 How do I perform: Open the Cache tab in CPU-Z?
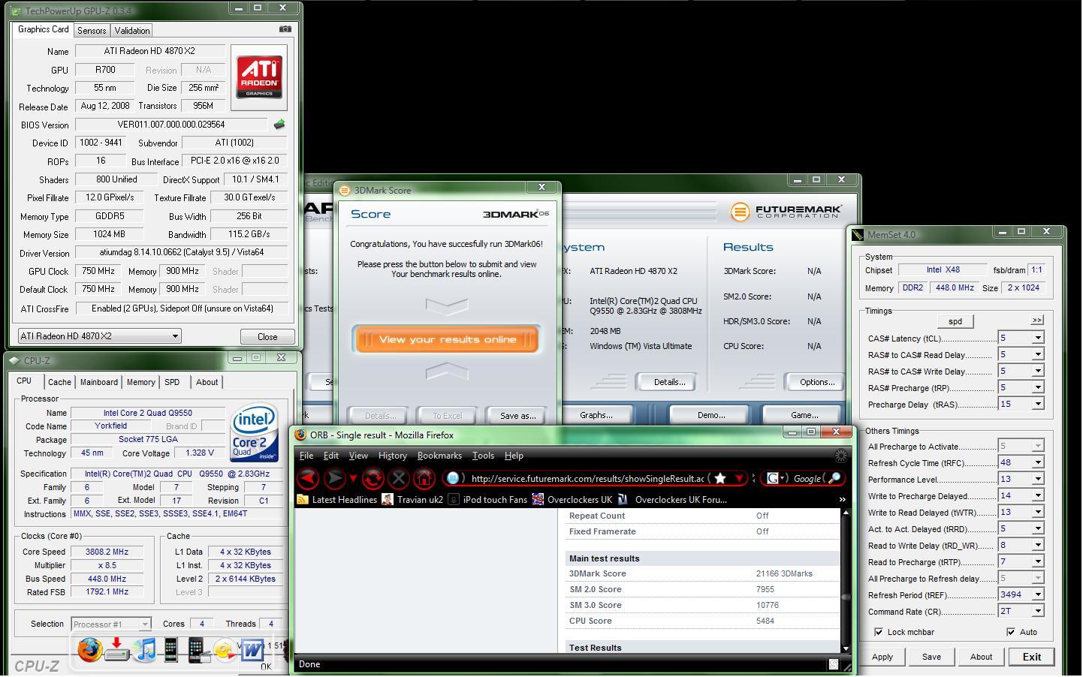pos(59,382)
